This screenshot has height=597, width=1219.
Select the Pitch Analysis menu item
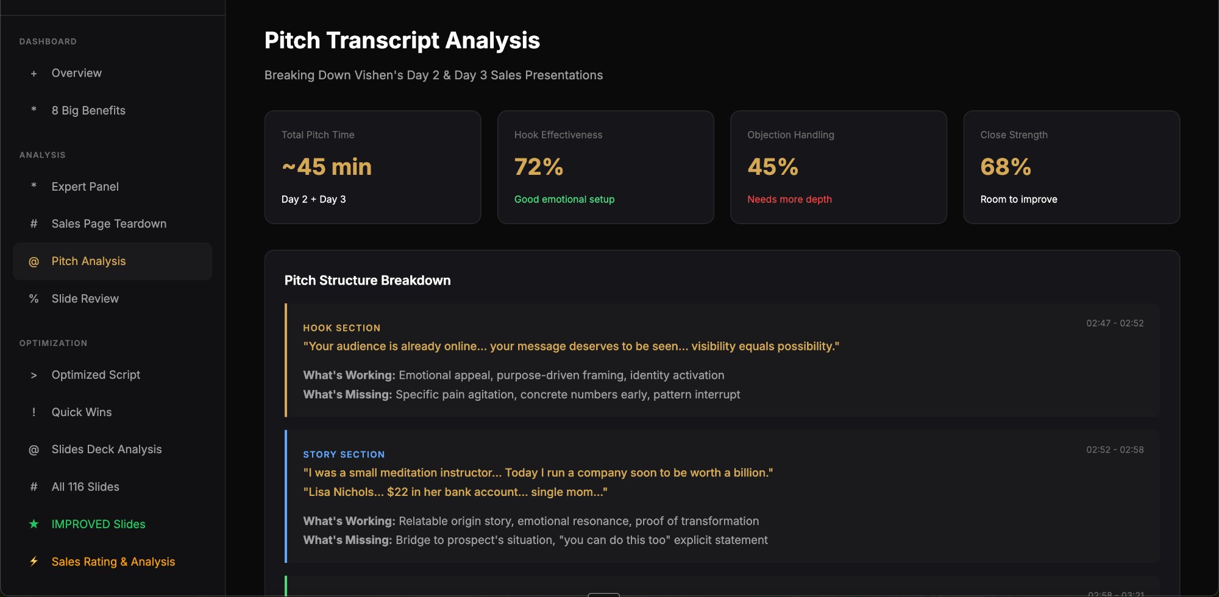[112, 261]
